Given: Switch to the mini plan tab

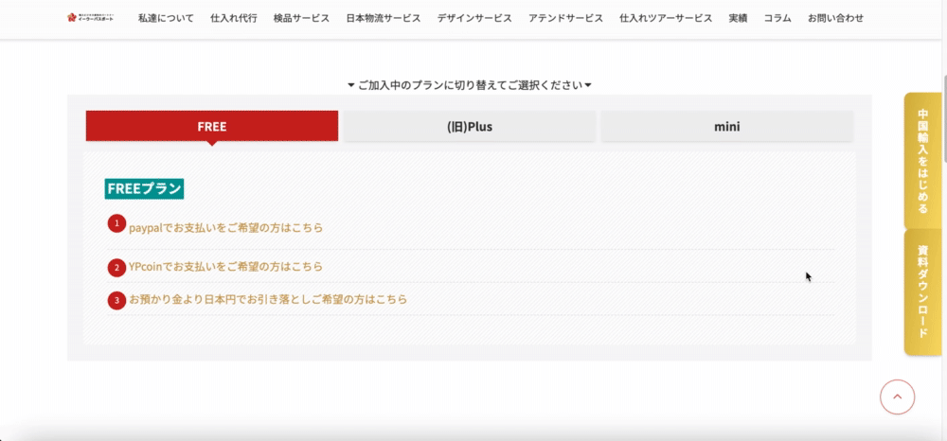Looking at the screenshot, I should click(727, 126).
